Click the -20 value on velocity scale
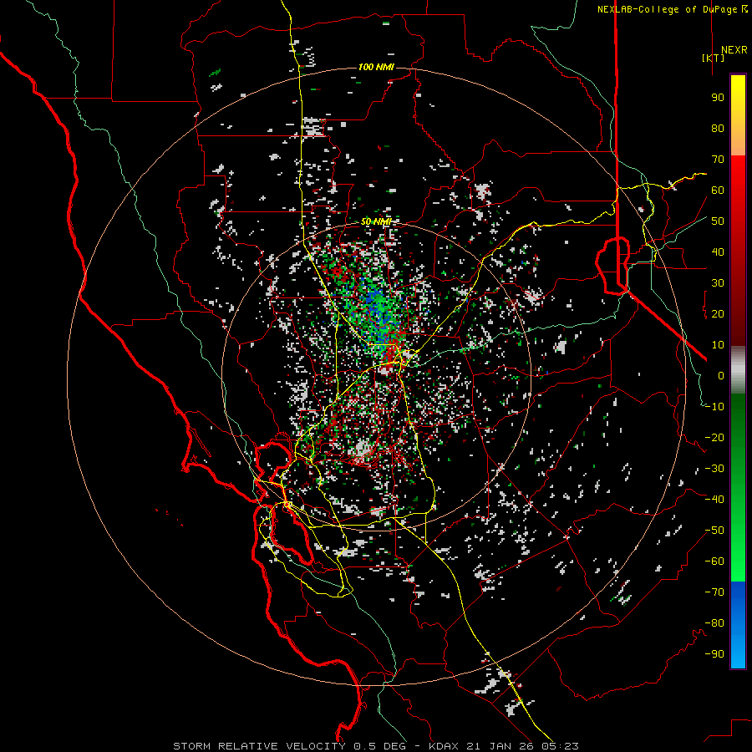This screenshot has height=752, width=752. [714, 437]
